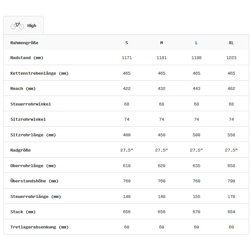Click the Steuerrohrwinkel row label
Screen dimensions: 251x251
tap(31, 104)
